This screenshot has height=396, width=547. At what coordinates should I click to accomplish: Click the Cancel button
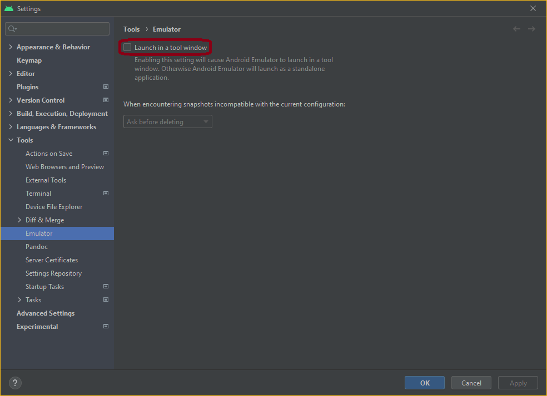471,383
